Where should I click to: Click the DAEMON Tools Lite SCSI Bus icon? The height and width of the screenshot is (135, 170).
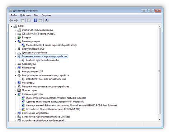23,79
